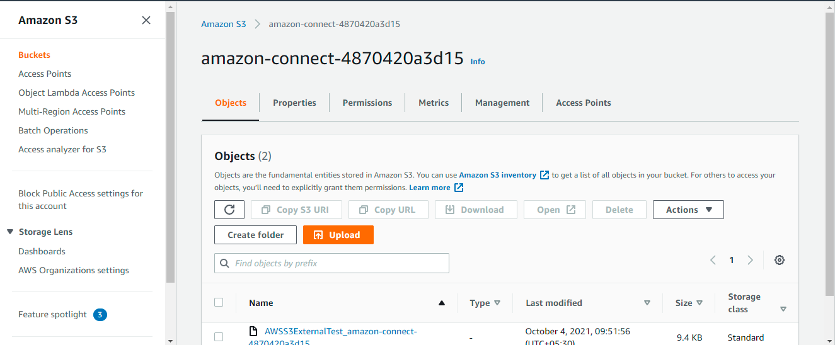The height and width of the screenshot is (345, 835).
Task: Open Access Points in the sidebar
Action: click(45, 74)
